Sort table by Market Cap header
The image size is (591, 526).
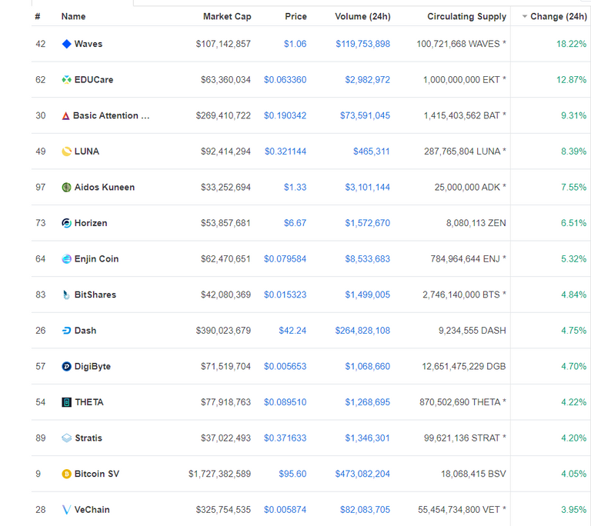[x=227, y=17]
